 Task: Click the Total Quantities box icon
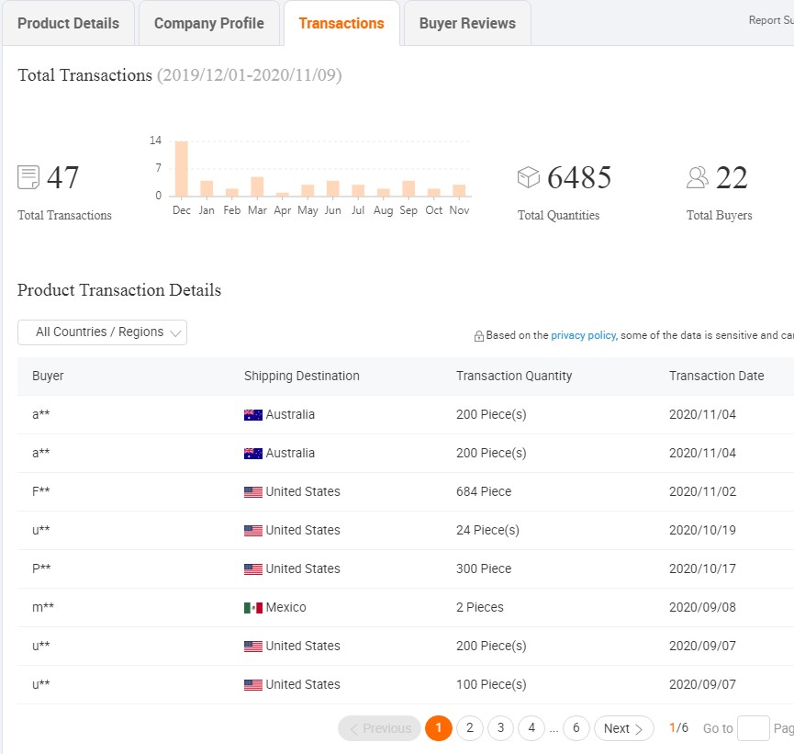[x=529, y=177]
